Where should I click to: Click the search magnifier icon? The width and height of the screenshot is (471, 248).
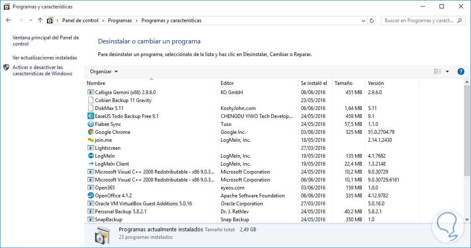tap(460, 20)
